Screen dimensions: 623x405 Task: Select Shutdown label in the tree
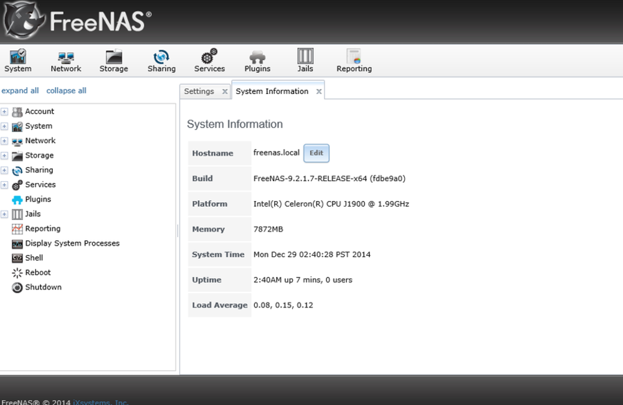[44, 287]
